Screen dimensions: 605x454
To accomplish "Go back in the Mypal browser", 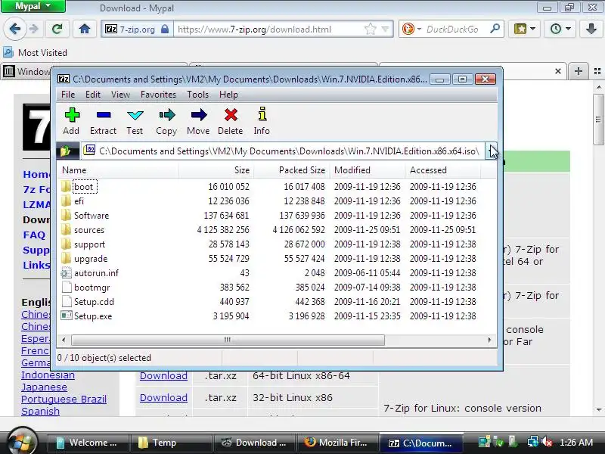I will click(14, 29).
